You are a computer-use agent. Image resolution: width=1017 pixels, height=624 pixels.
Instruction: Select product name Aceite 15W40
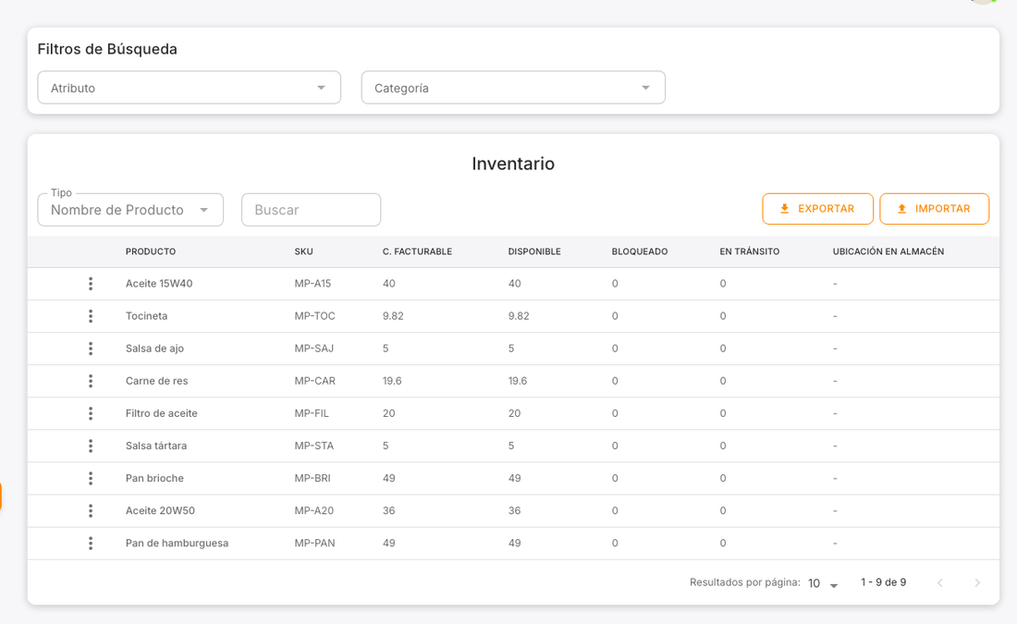(159, 284)
